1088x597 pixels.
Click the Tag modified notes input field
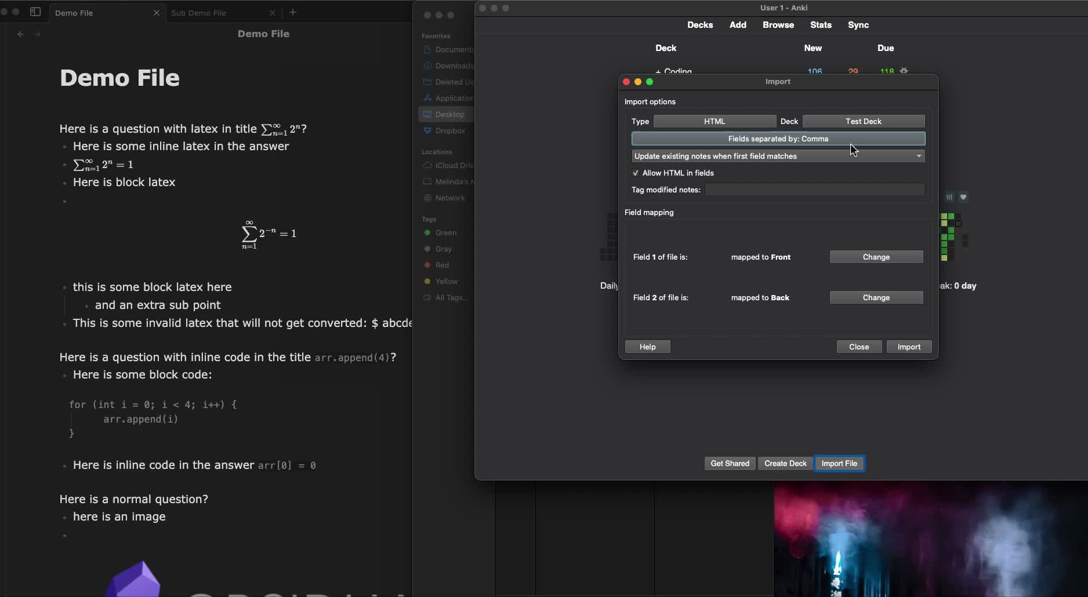point(815,190)
